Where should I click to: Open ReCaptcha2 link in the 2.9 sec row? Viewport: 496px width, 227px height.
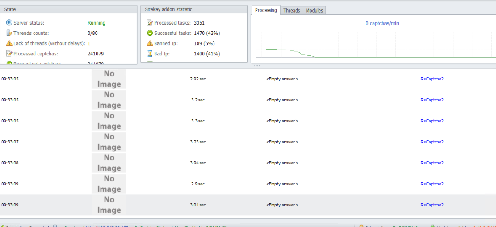point(432,184)
